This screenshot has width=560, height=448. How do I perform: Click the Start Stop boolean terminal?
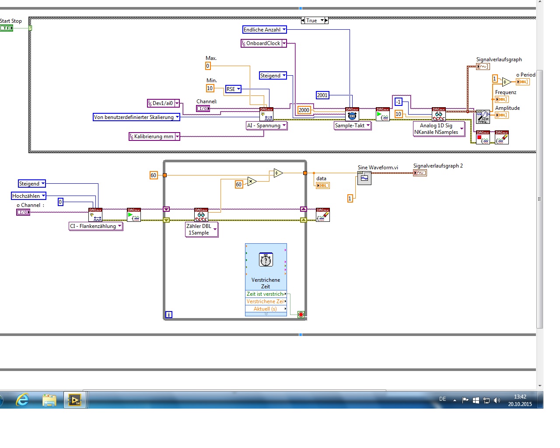click(x=7, y=28)
